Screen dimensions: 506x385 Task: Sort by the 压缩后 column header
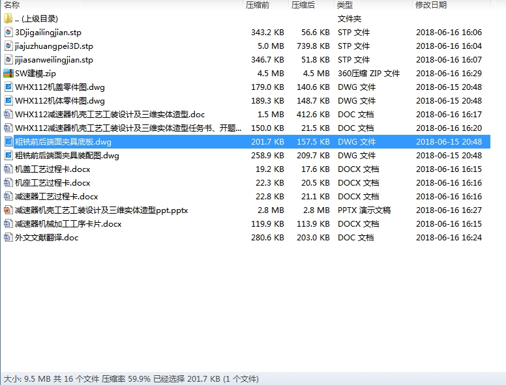(303, 5)
